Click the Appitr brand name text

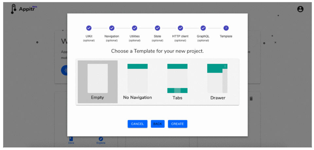click(27, 9)
